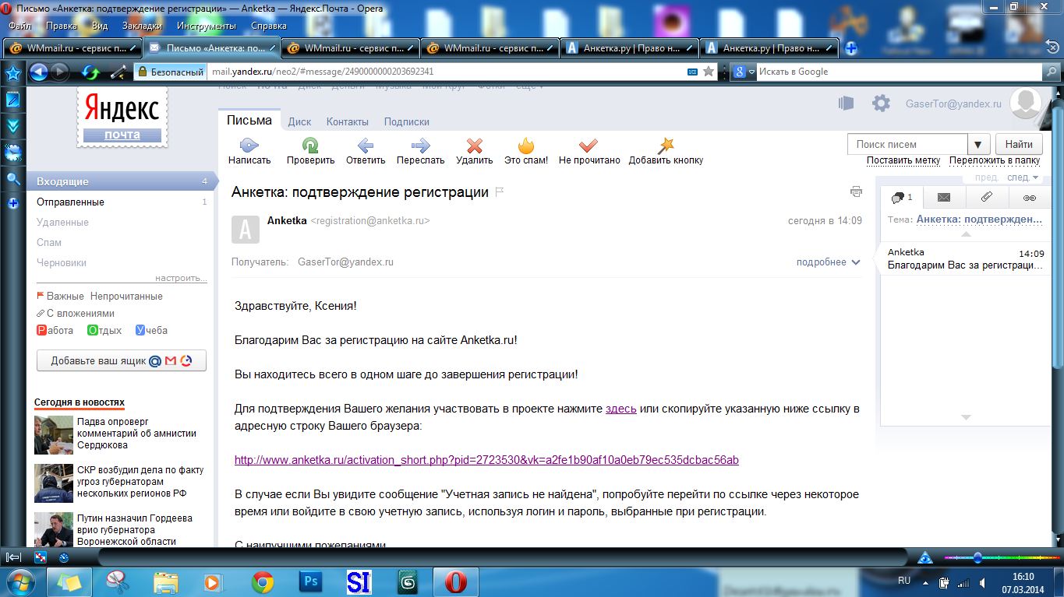The image size is (1064, 597).
Task: Click the themes icon left of the gear
Action: pyautogui.click(x=846, y=103)
